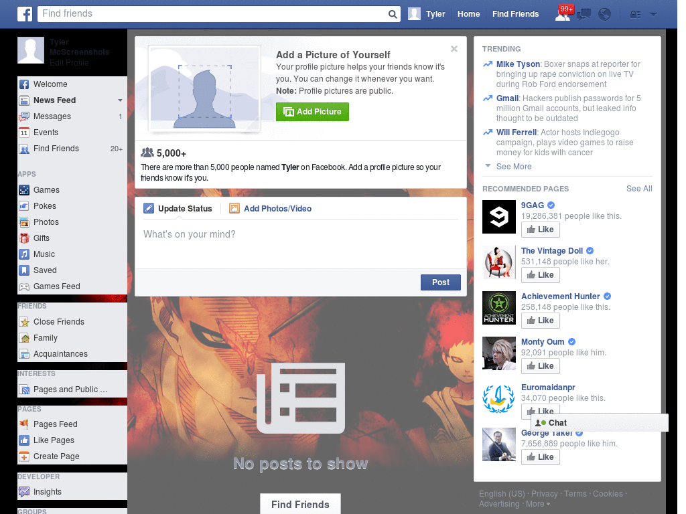
Task: Click the Photos app icon
Action: coord(24,222)
